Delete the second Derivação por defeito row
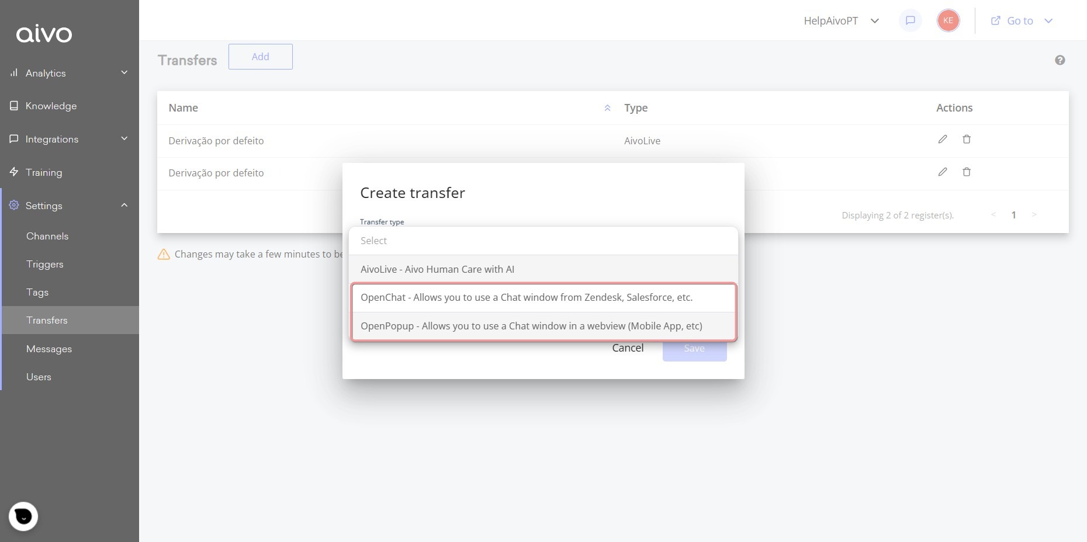Image resolution: width=1087 pixels, height=542 pixels. tap(967, 172)
